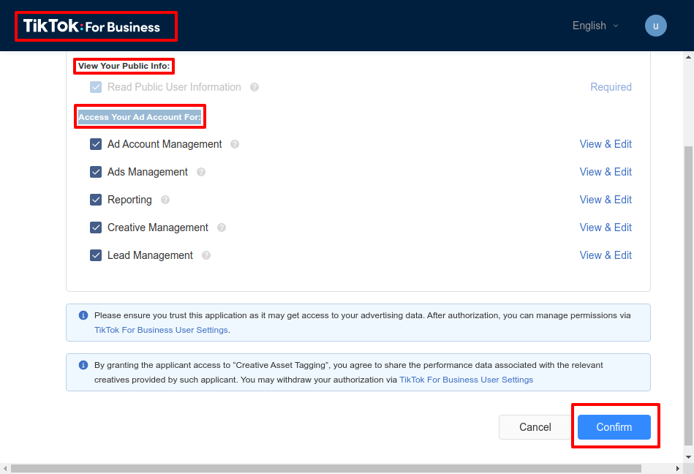Uncheck the Creative Management checkbox
The image size is (694, 474).
96,227
